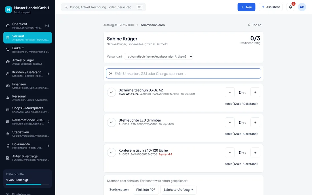Click the Muster Handel GmbH logo icon
This screenshot has height=195, width=312.
8,9
